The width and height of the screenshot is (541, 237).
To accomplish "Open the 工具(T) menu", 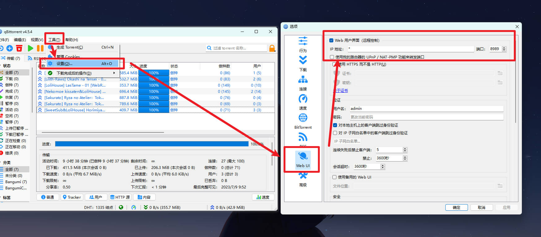I will [54, 40].
